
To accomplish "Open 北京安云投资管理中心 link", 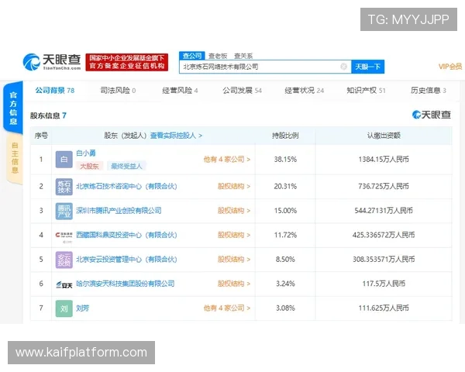I will 126,260.
